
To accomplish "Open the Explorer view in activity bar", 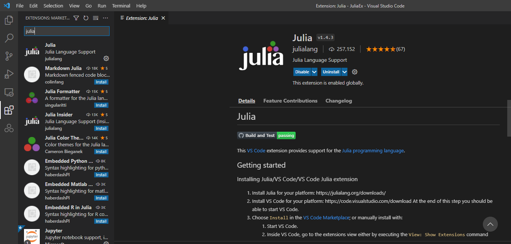I will 9,20.
